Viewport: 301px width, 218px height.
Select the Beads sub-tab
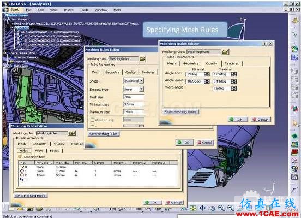[x=55, y=151]
